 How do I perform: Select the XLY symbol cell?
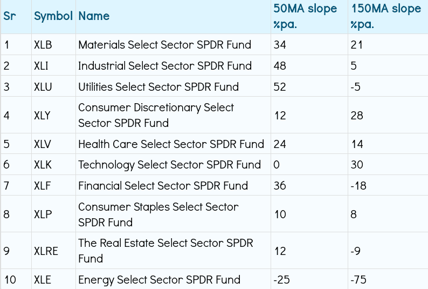(x=43, y=116)
